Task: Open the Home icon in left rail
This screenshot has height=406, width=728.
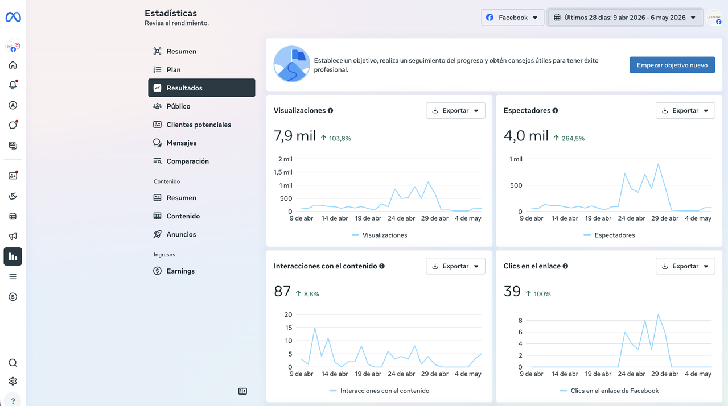Action: [13, 65]
